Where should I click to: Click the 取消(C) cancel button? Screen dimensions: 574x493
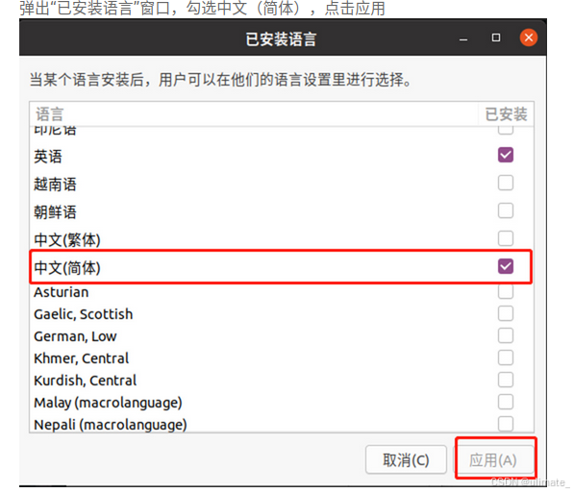[x=406, y=459]
